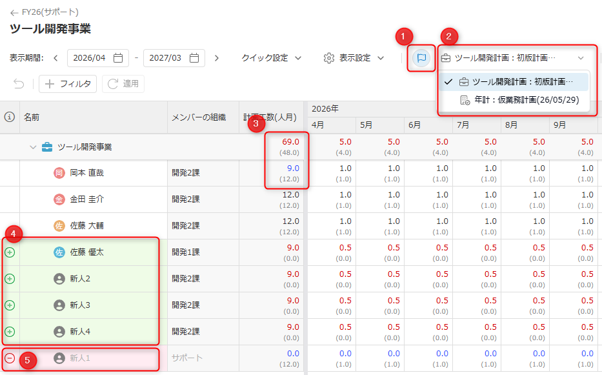Click the 計画工数(人月) column header
This screenshot has height=375, width=602.
pos(271,117)
